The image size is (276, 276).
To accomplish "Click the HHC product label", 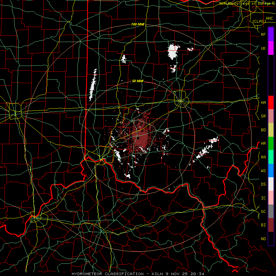I will point(269,18).
